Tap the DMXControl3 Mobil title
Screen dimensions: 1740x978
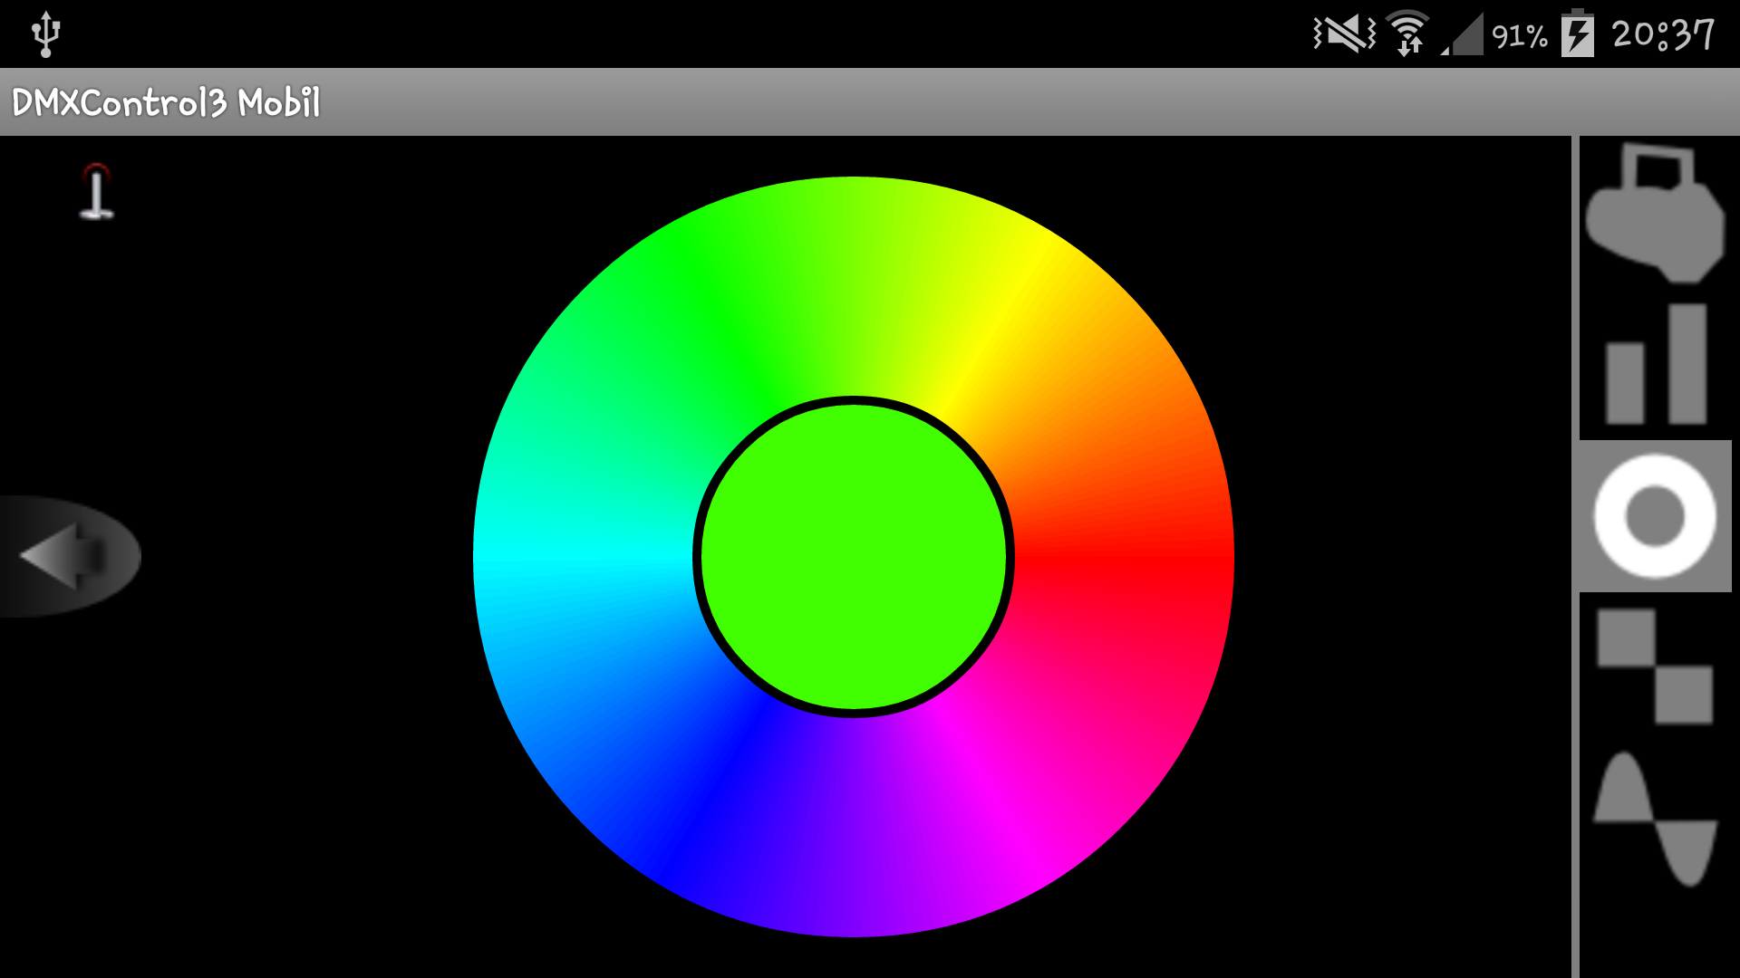tap(166, 102)
